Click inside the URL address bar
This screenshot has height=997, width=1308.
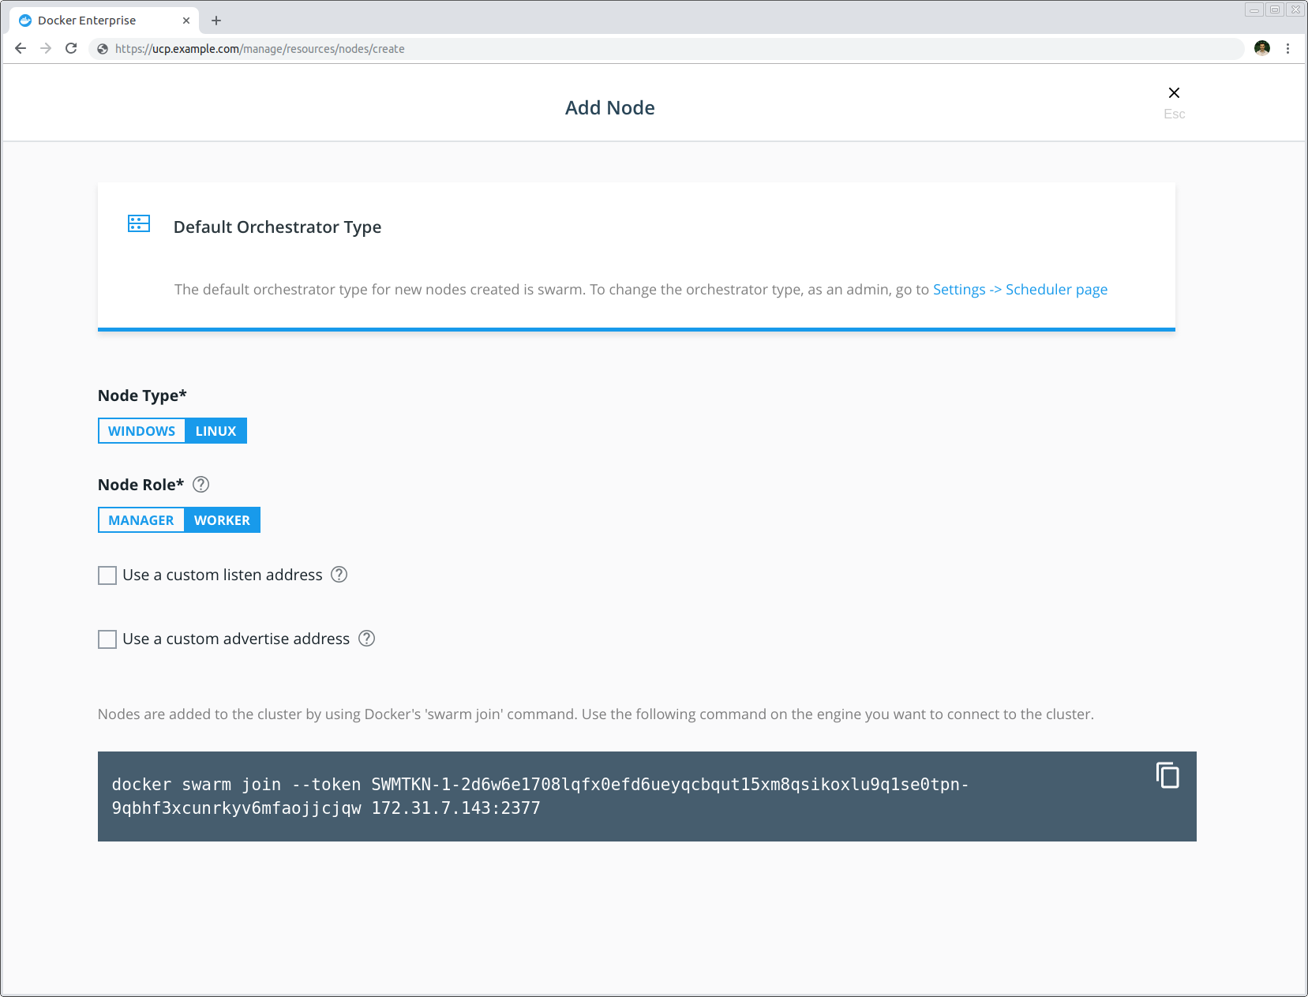point(553,48)
